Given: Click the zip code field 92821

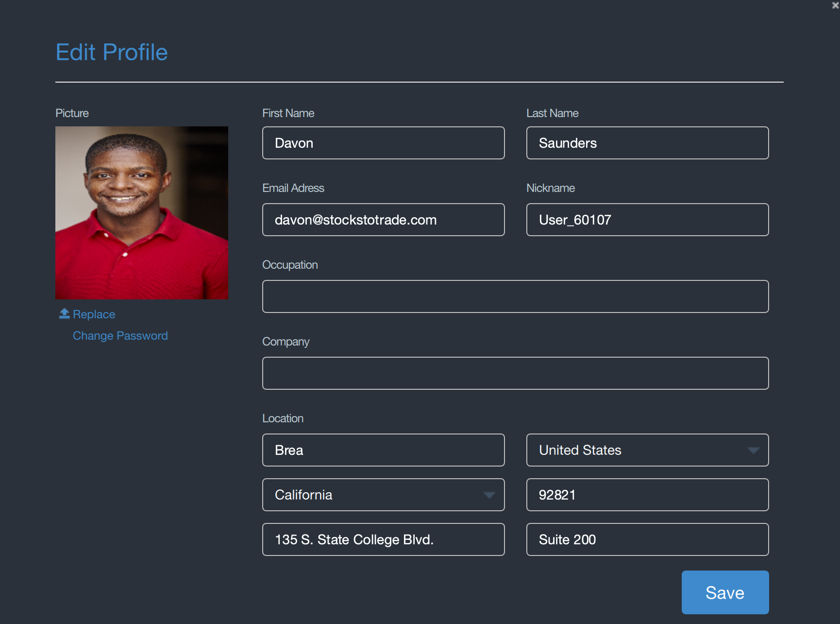Looking at the screenshot, I should 647,495.
